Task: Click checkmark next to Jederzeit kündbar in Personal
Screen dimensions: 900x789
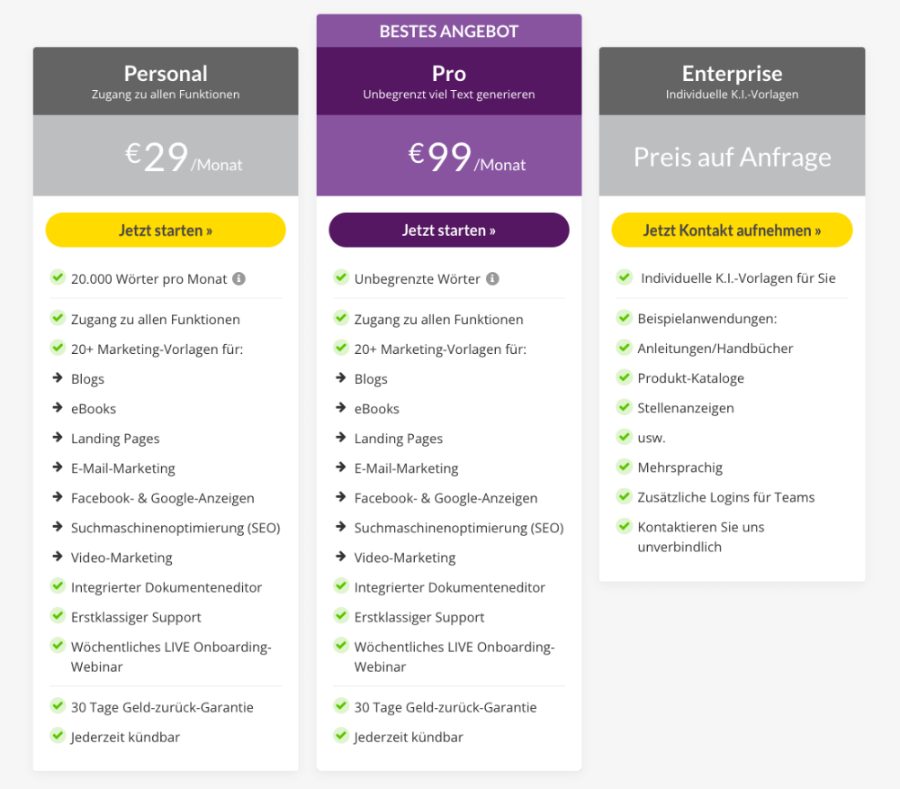Action: click(x=58, y=735)
